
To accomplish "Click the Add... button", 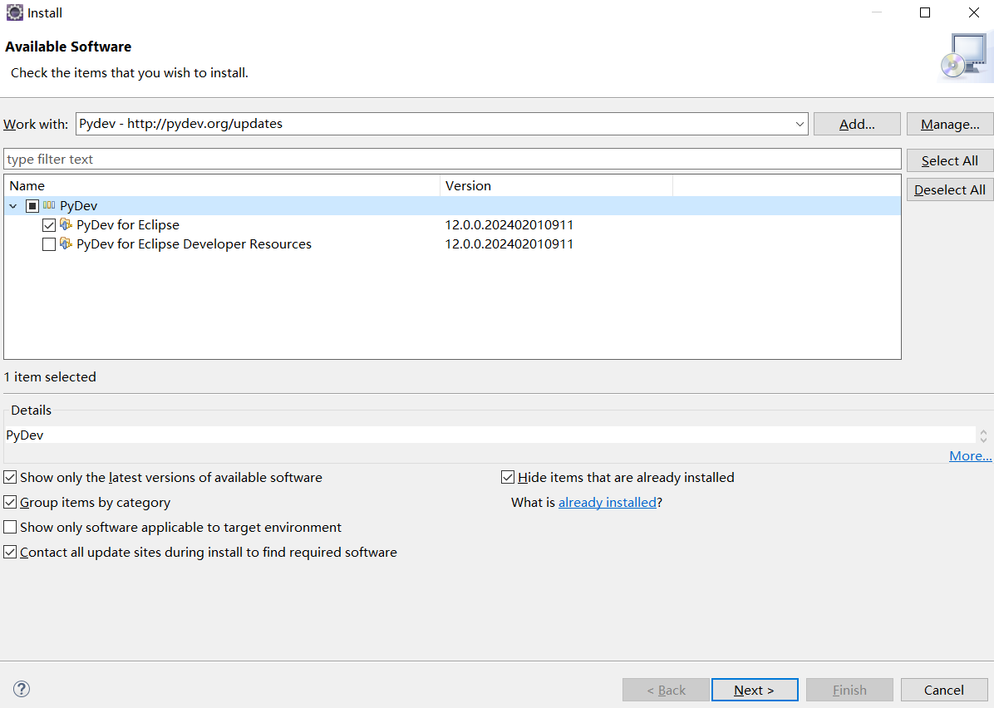I will 857,125.
